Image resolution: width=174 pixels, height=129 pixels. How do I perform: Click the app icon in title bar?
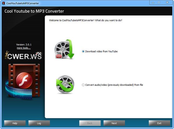3,3
